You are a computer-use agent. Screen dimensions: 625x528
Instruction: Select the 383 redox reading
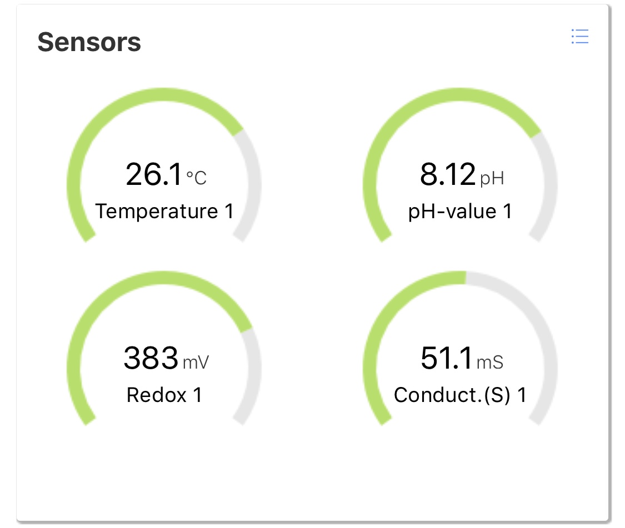click(x=151, y=358)
